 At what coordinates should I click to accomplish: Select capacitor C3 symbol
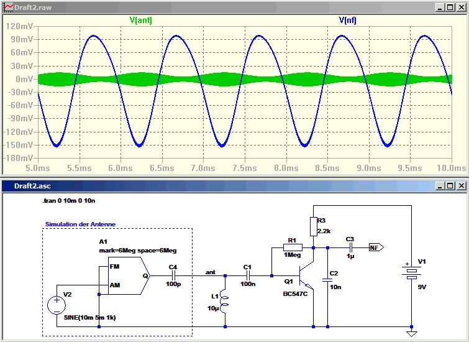point(350,247)
